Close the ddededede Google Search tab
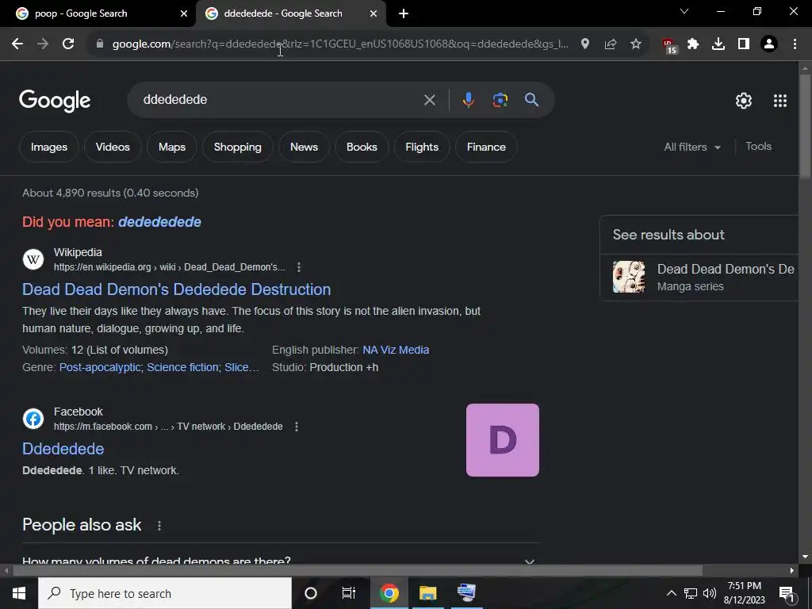Viewport: 812px width, 609px height. tap(373, 13)
